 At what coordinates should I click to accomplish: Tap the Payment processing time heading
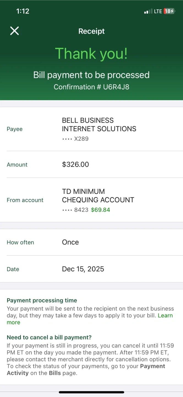pyautogui.click(x=42, y=301)
